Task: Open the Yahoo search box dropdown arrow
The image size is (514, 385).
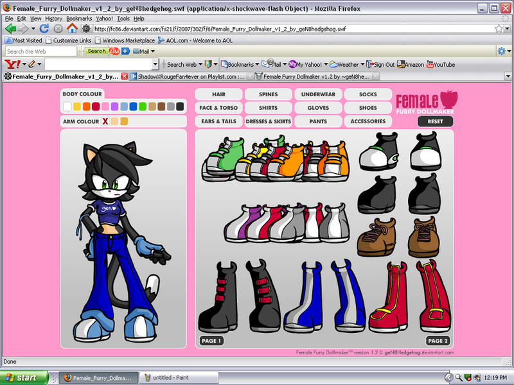Action: pyautogui.click(x=155, y=64)
